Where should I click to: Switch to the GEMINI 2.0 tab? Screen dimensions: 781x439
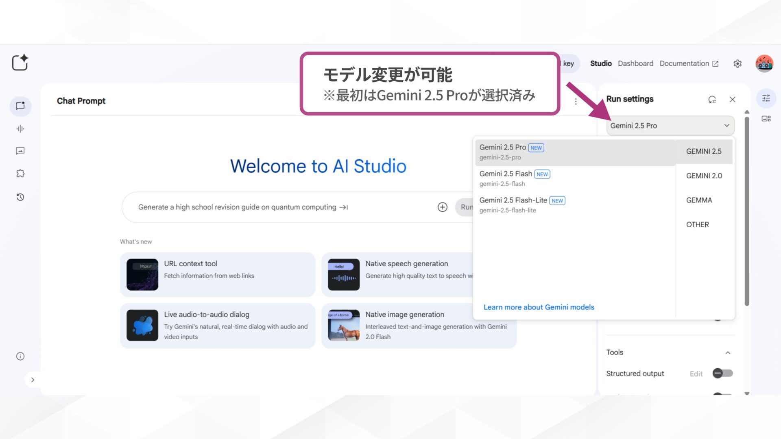[x=704, y=176]
